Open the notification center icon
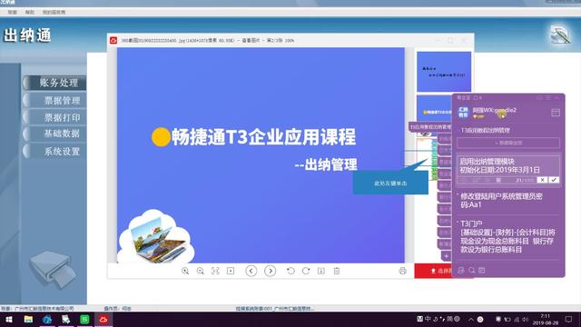The width and height of the screenshot is (581, 327). tap(569, 319)
